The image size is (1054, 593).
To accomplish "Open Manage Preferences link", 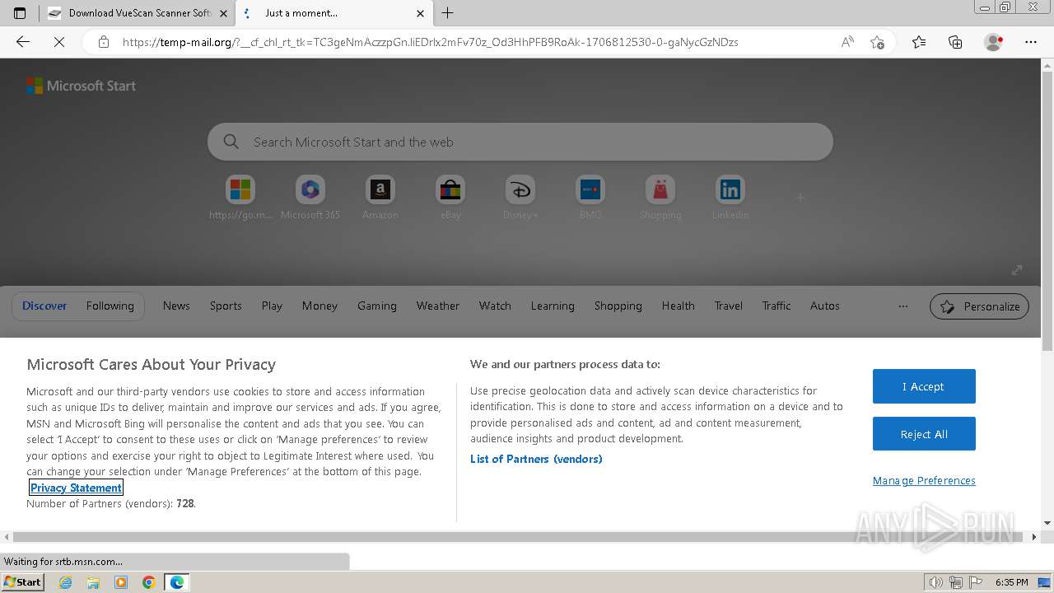I will point(924,481).
